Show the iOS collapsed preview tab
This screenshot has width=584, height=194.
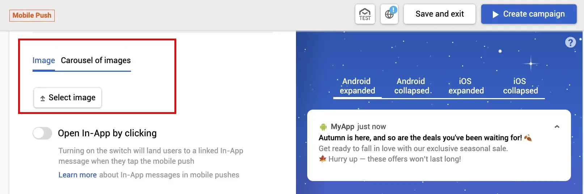tap(520, 86)
